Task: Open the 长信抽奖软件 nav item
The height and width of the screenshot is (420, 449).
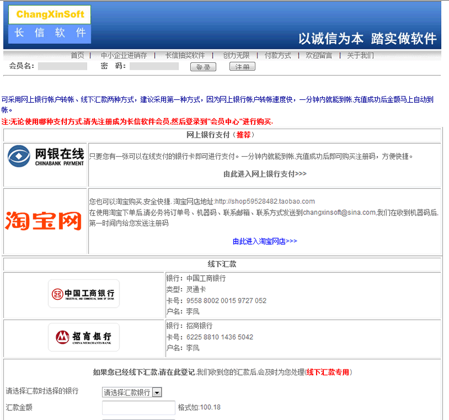Action: tap(185, 55)
